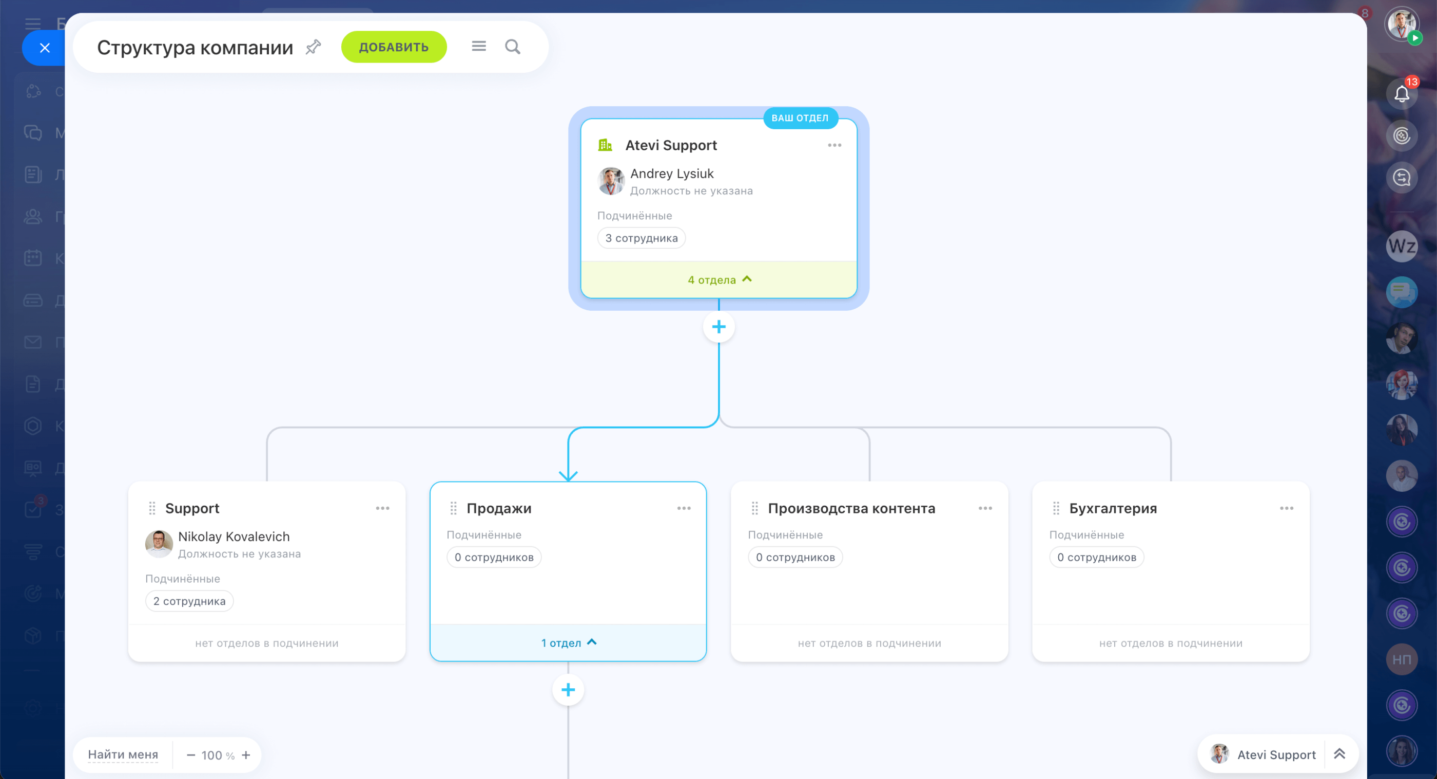Open the notifications bell icon
The image size is (1437, 779).
click(x=1402, y=94)
